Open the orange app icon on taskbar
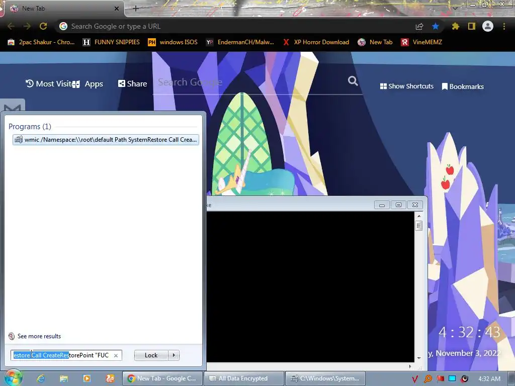515x386 pixels. point(110,378)
